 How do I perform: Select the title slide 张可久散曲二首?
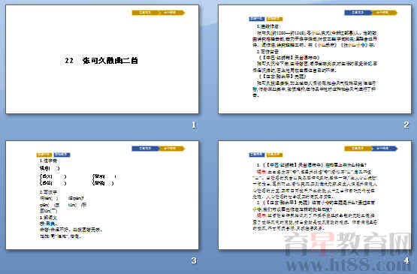(x=102, y=59)
